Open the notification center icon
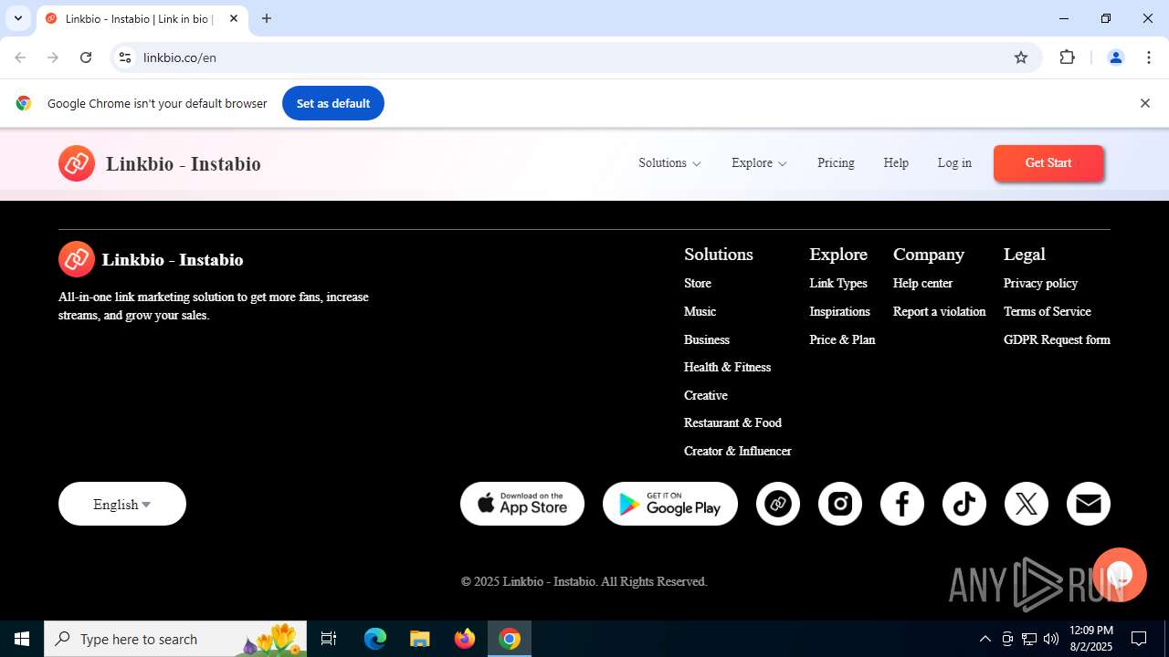This screenshot has width=1169, height=657. pos(1139,639)
